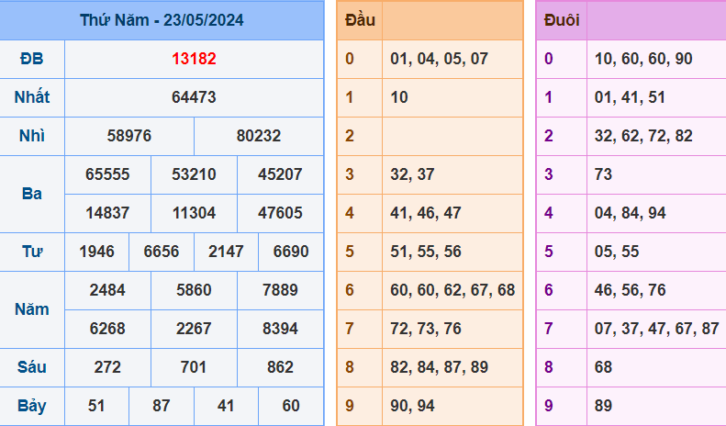Image resolution: width=726 pixels, height=426 pixels.
Task: Select the Năm prize number 7889
Action: (x=280, y=290)
